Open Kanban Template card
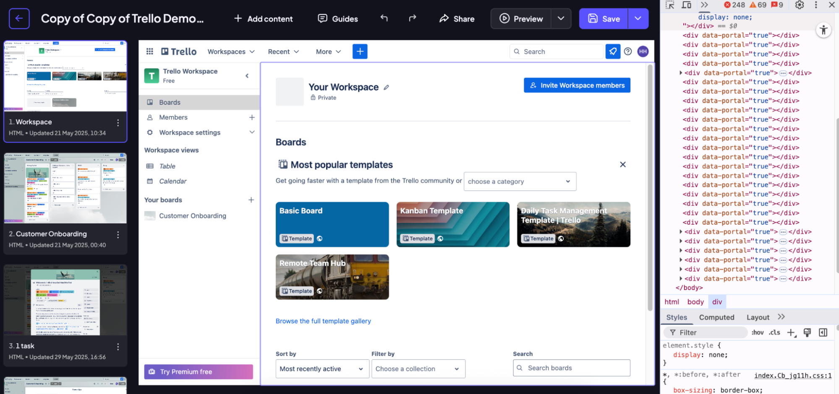This screenshot has width=839, height=394. [x=453, y=224]
